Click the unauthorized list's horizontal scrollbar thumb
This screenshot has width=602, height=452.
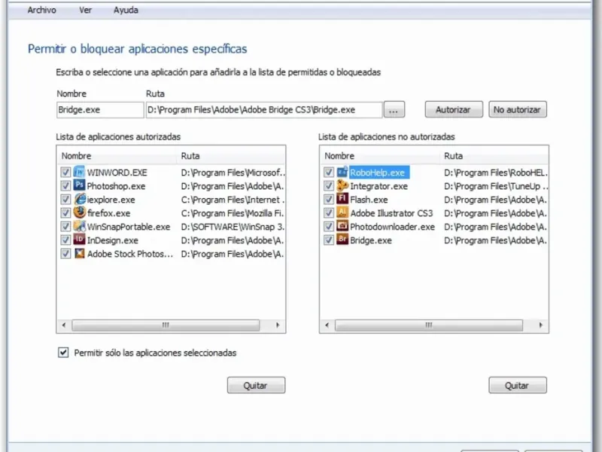[429, 325]
